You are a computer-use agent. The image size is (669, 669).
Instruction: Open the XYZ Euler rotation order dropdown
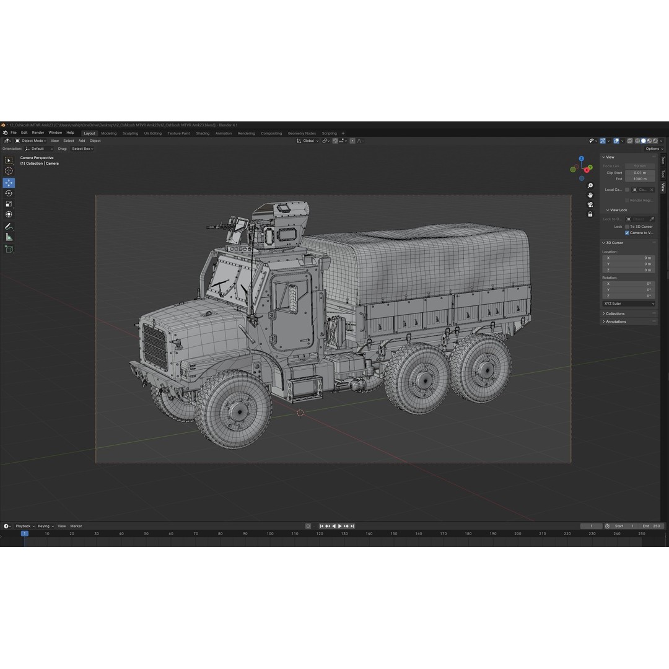pyautogui.click(x=627, y=304)
